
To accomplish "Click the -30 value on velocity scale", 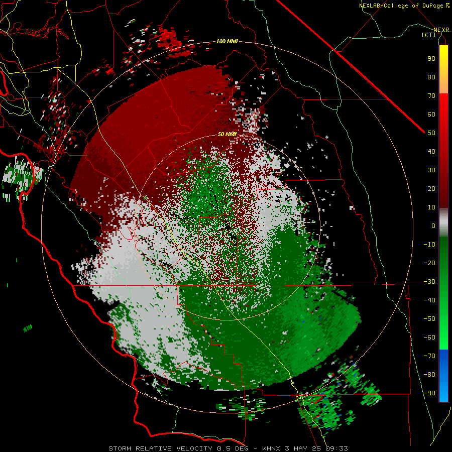I will coord(429,282).
